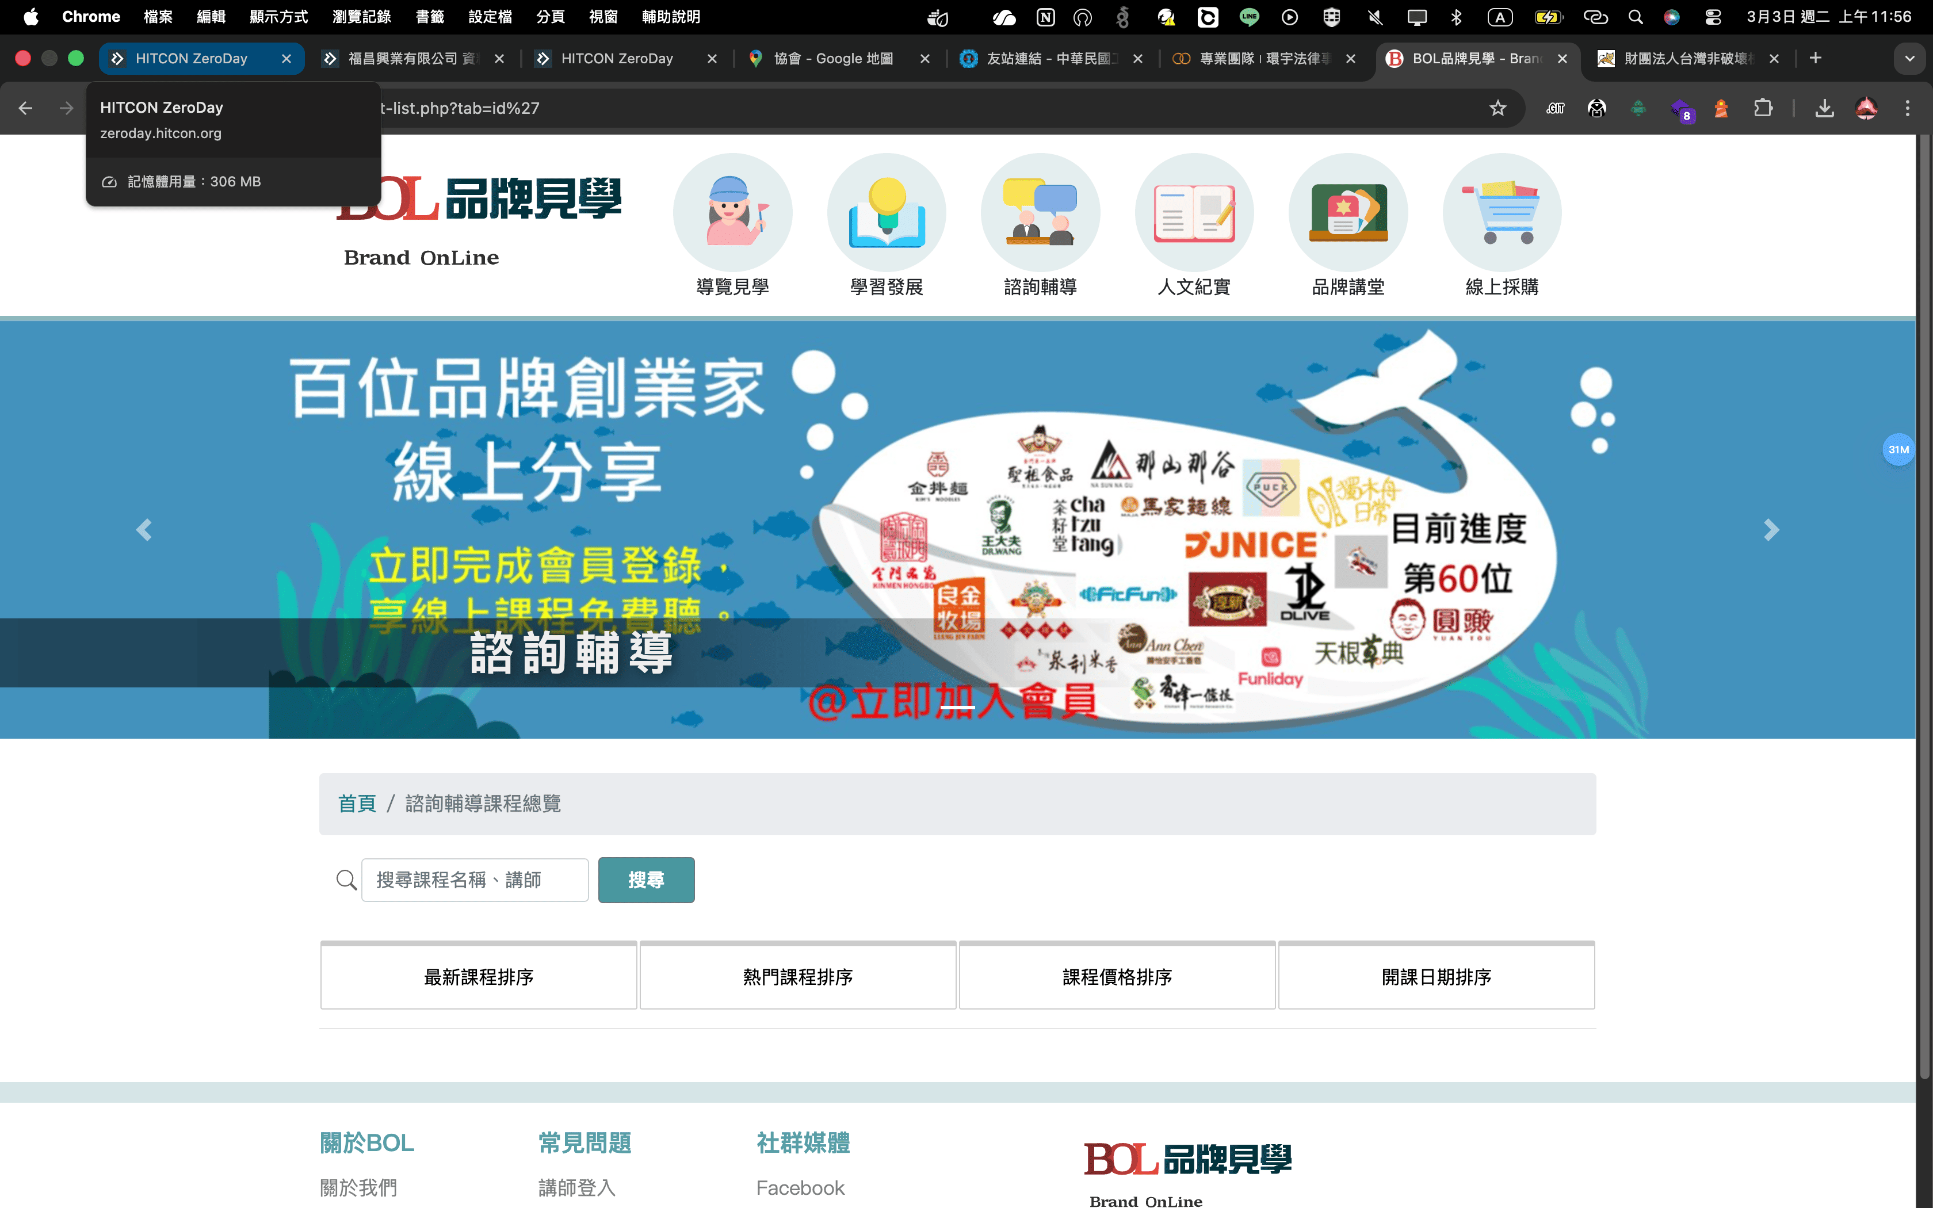The image size is (1933, 1208).
Task: Switch to the 財團法人台灣非破壞 tab
Action: click(1688, 58)
